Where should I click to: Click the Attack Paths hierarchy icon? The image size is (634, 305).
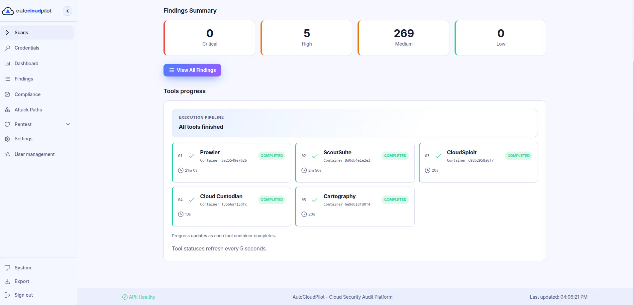7,110
